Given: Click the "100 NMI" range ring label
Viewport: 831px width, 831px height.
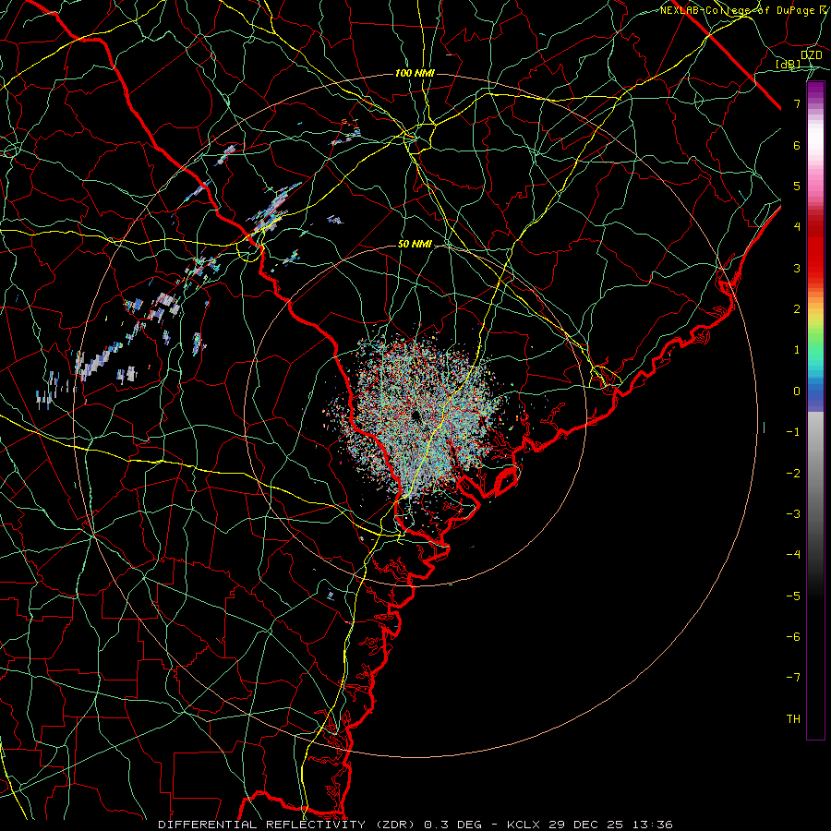Looking at the screenshot, I should [415, 73].
